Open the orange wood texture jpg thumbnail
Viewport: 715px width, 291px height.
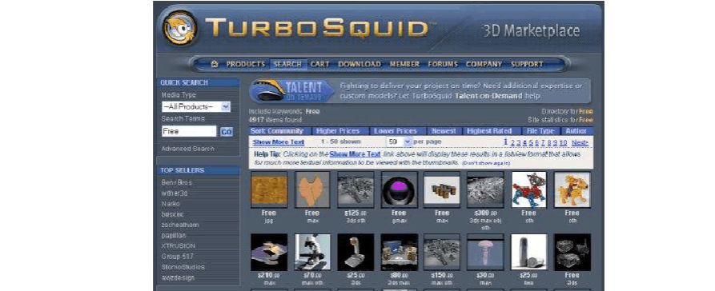tap(269, 189)
